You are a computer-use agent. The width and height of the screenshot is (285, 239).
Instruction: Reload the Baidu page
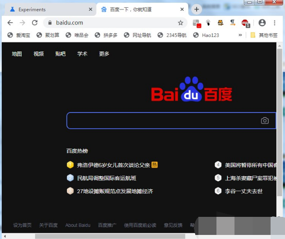point(35,23)
